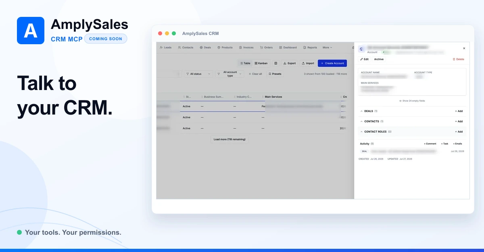Click the DEAL tag in Activity
Screen dimensions: 484x252
tap(365, 151)
